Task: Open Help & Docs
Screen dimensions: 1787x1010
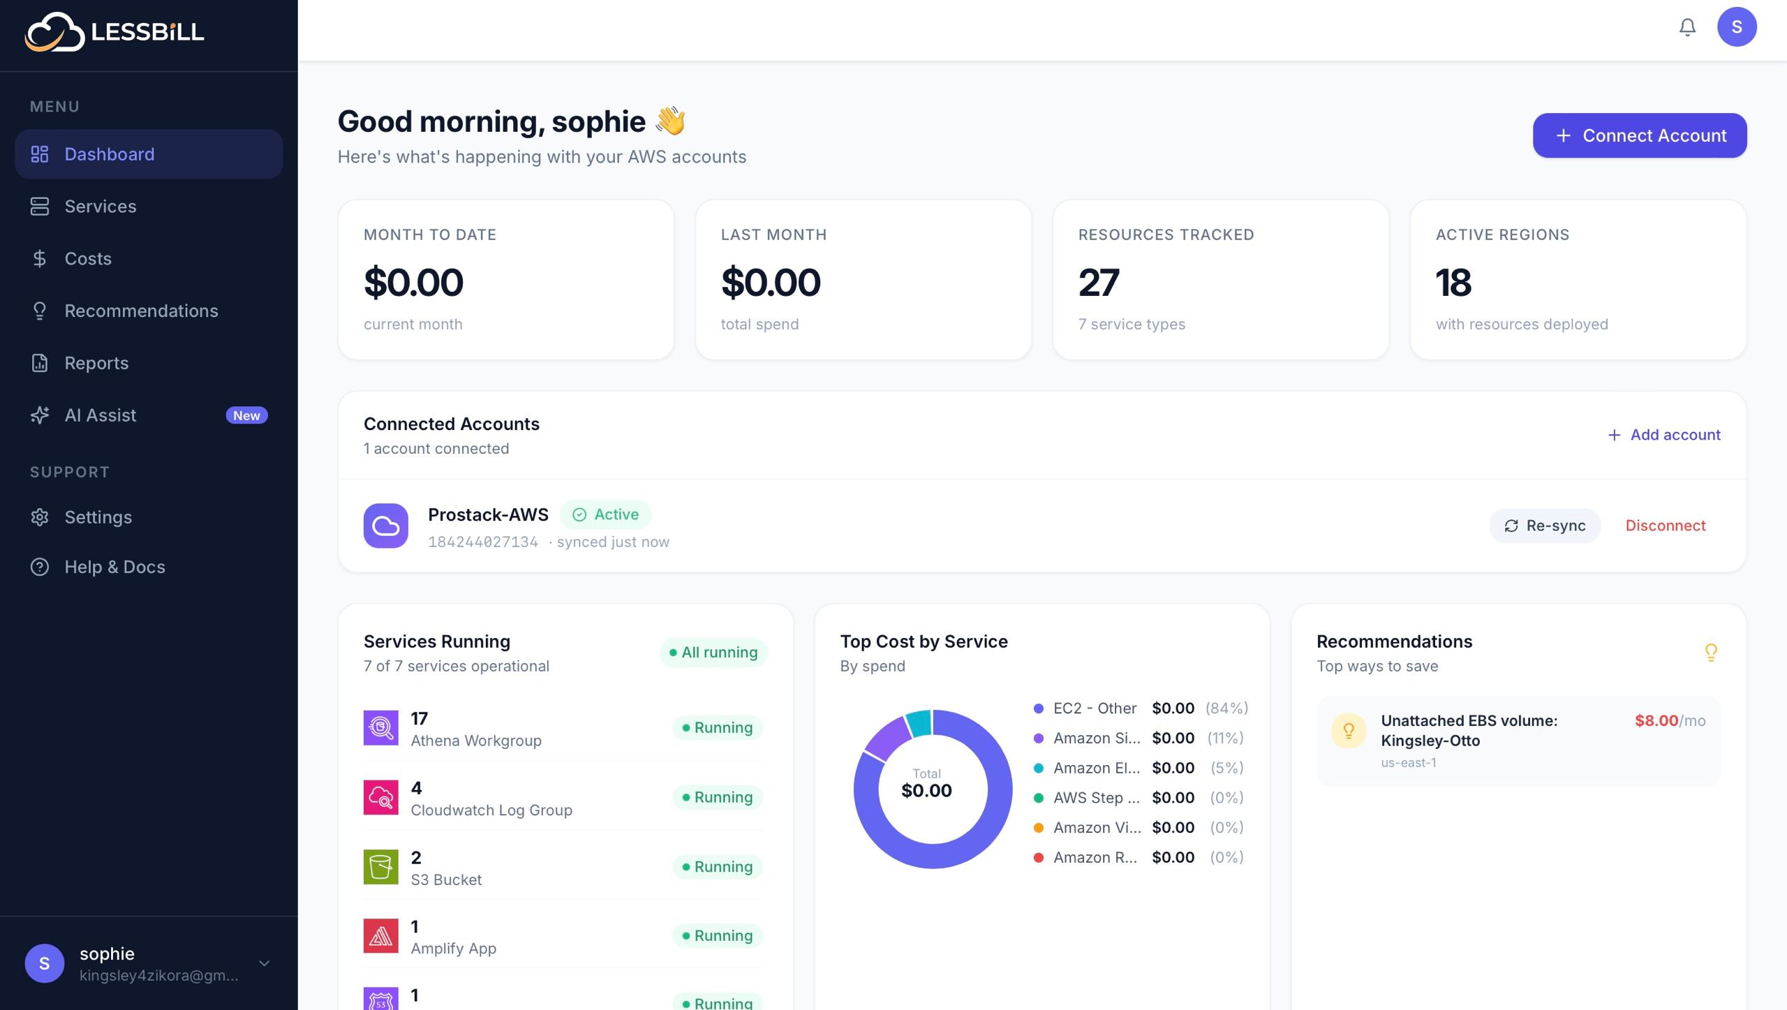Action: point(149,567)
